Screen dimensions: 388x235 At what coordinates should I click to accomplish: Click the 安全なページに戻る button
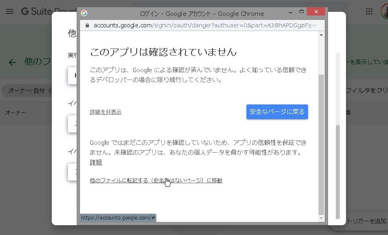pos(277,112)
